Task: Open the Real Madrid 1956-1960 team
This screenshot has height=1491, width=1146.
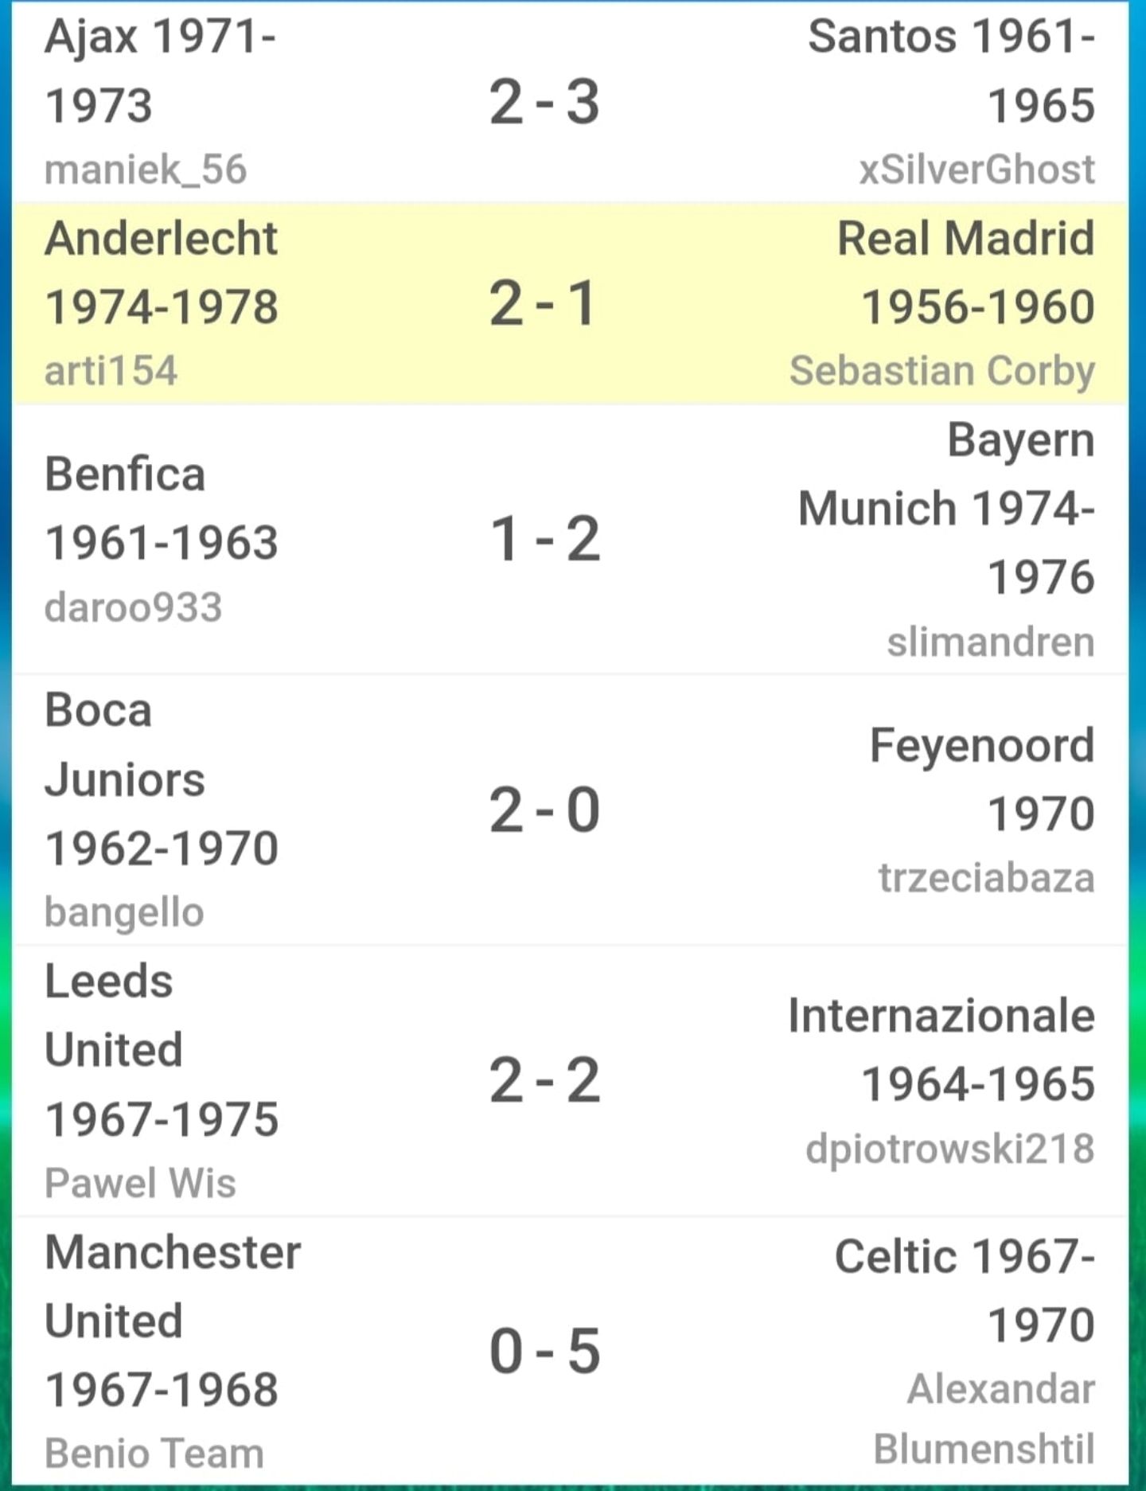Action: tap(966, 272)
